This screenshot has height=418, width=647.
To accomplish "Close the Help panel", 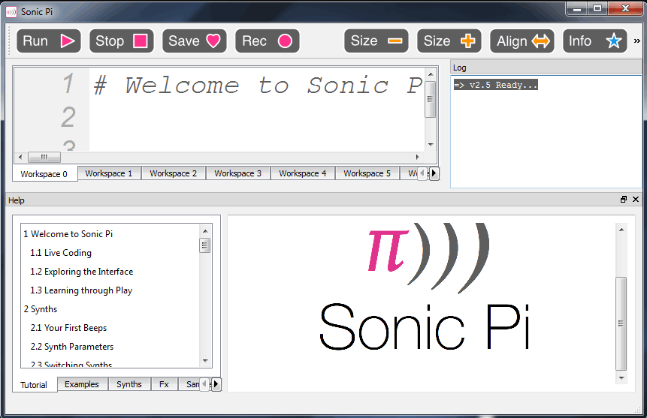I will click(x=636, y=200).
